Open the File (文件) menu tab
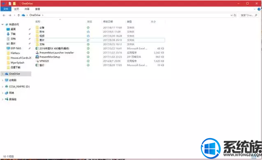This screenshot has height=160, width=262. (x=6, y=9)
